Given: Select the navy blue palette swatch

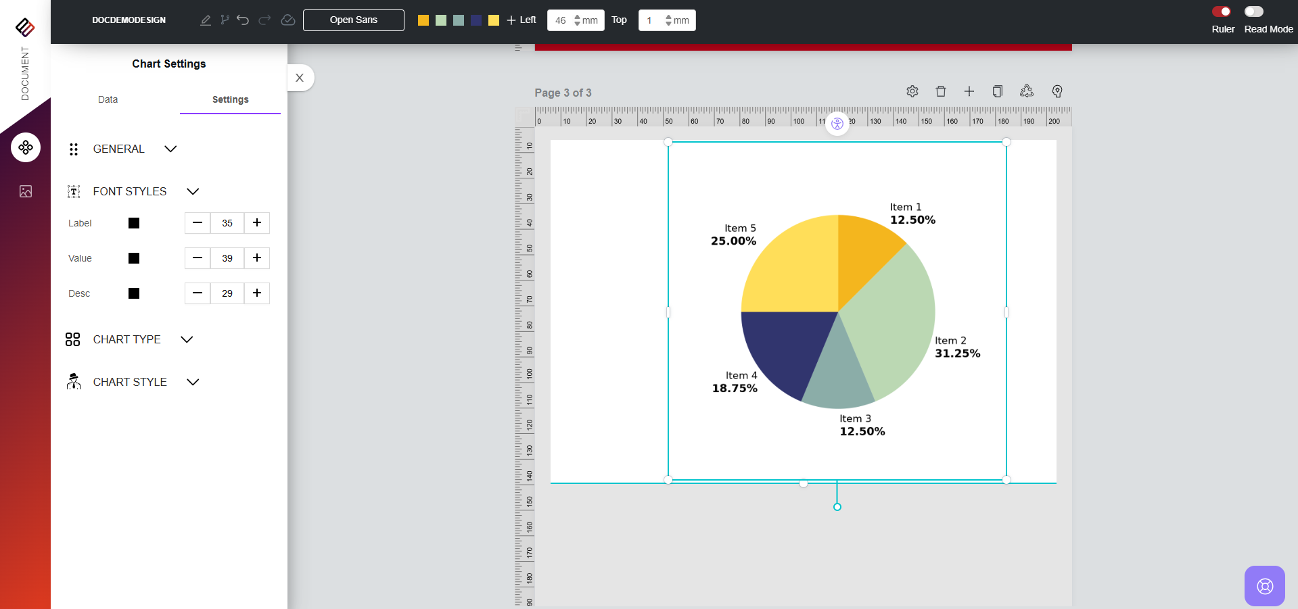Looking at the screenshot, I should coord(476,20).
